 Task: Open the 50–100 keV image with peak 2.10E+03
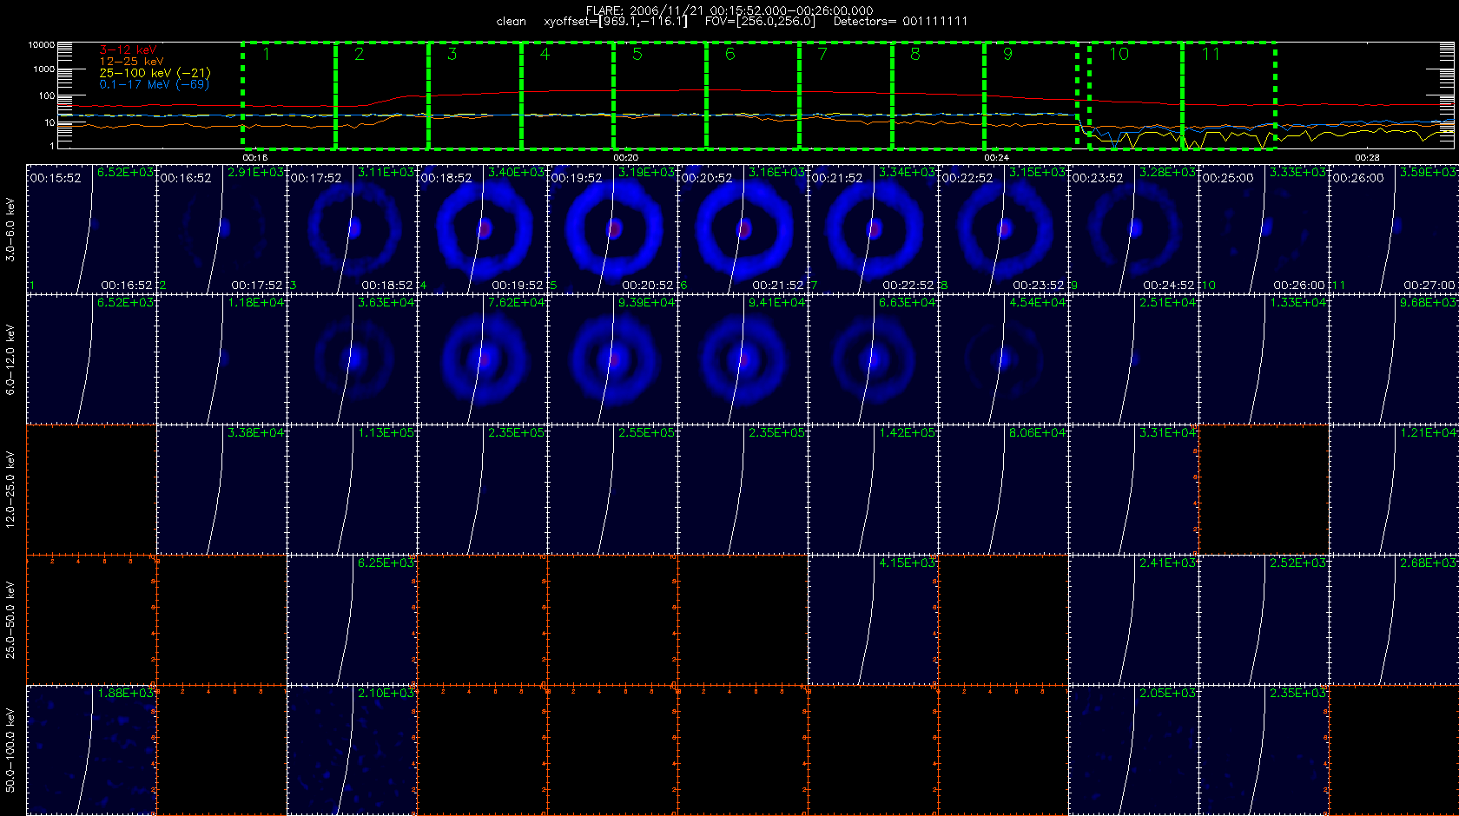click(x=352, y=750)
